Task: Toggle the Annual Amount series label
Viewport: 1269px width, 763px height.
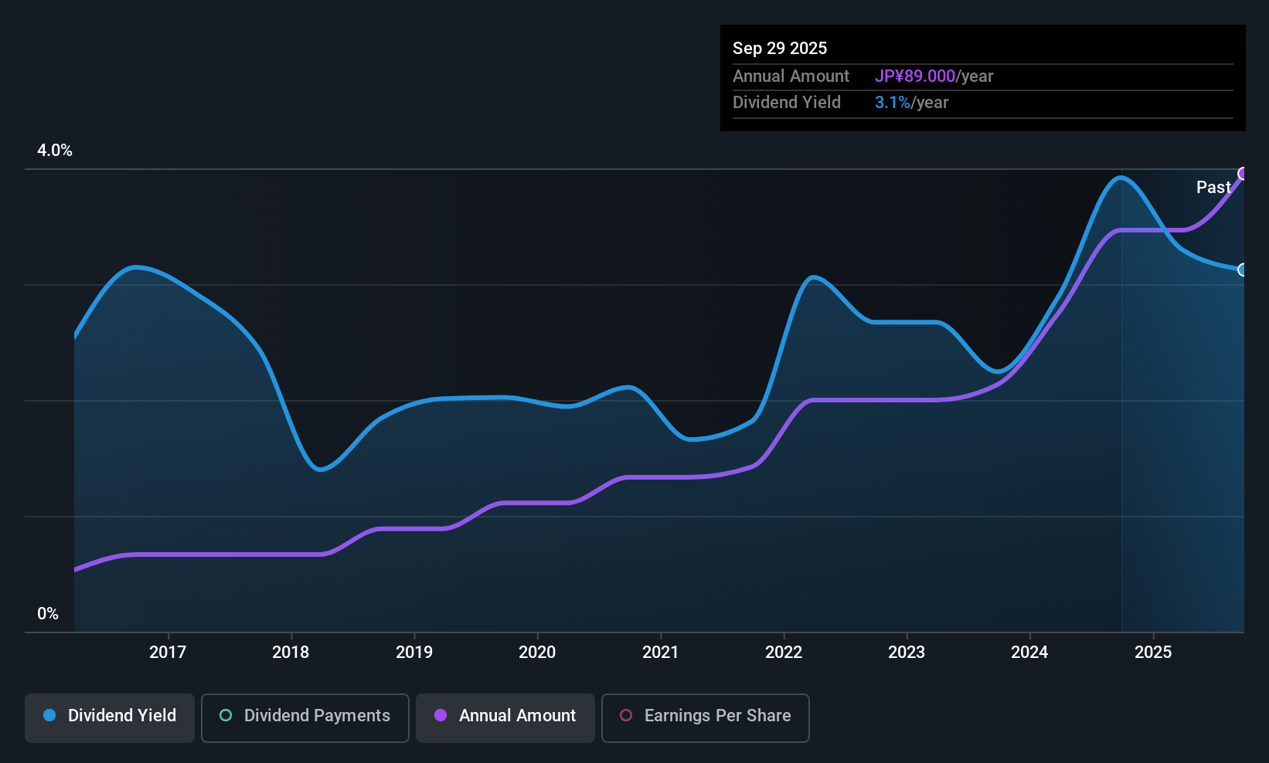Action: point(517,716)
